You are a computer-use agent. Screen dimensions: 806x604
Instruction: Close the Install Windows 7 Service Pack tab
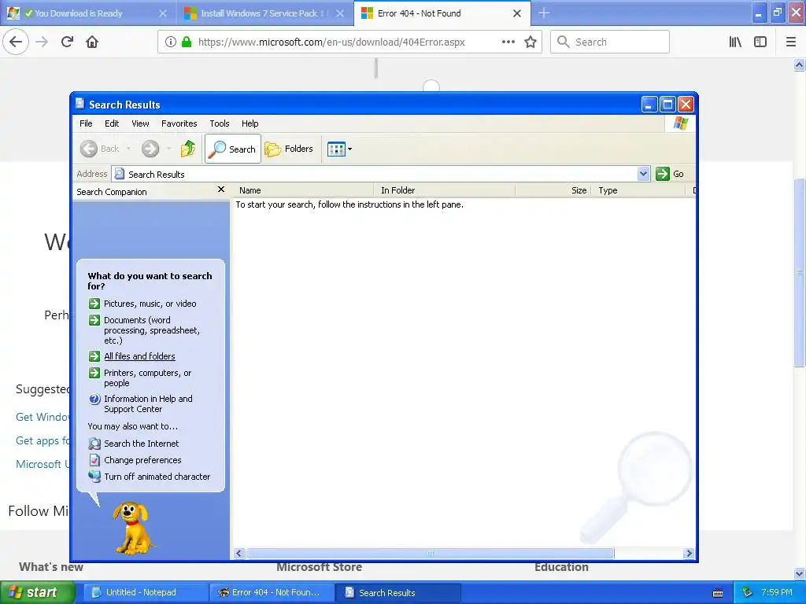click(x=340, y=13)
